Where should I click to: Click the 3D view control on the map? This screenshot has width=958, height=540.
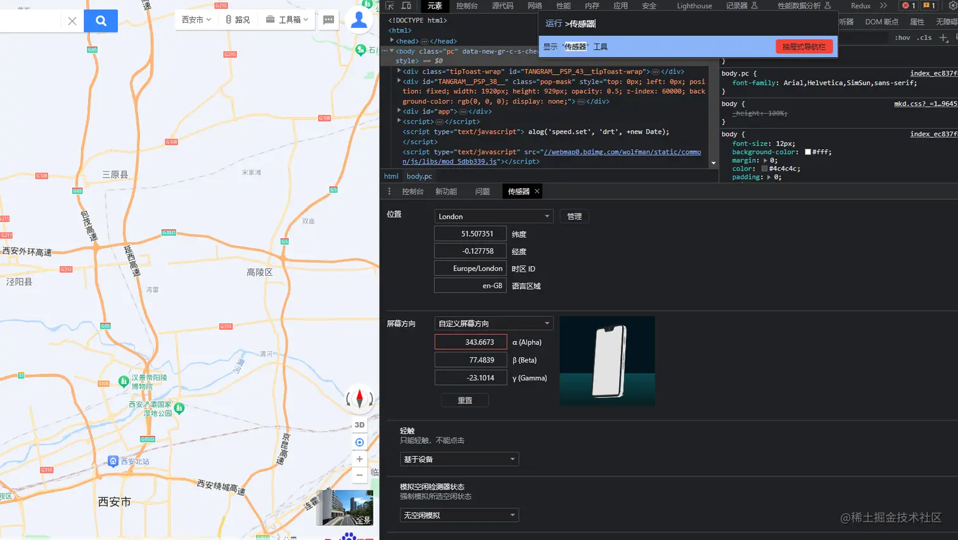click(359, 424)
